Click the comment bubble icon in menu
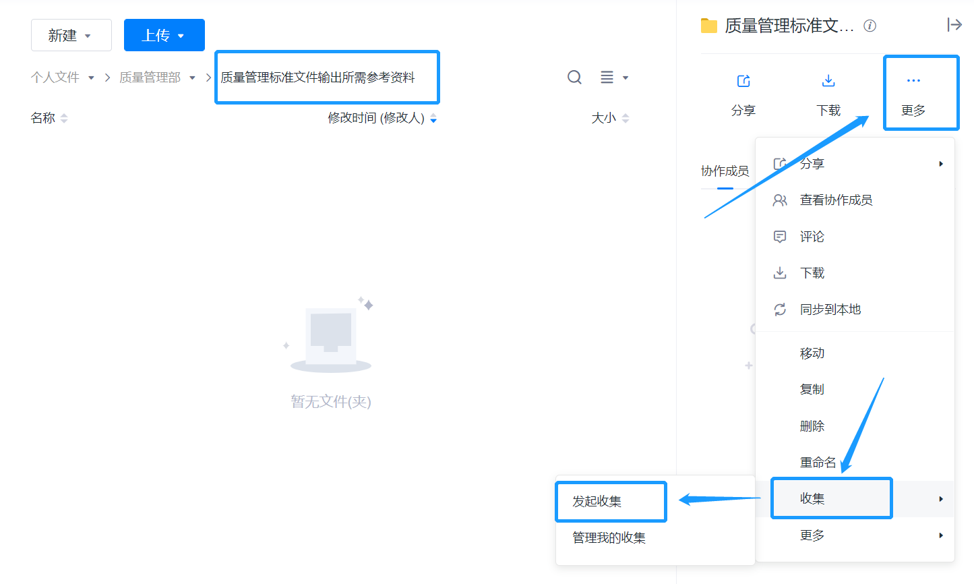This screenshot has width=974, height=584. (x=780, y=237)
